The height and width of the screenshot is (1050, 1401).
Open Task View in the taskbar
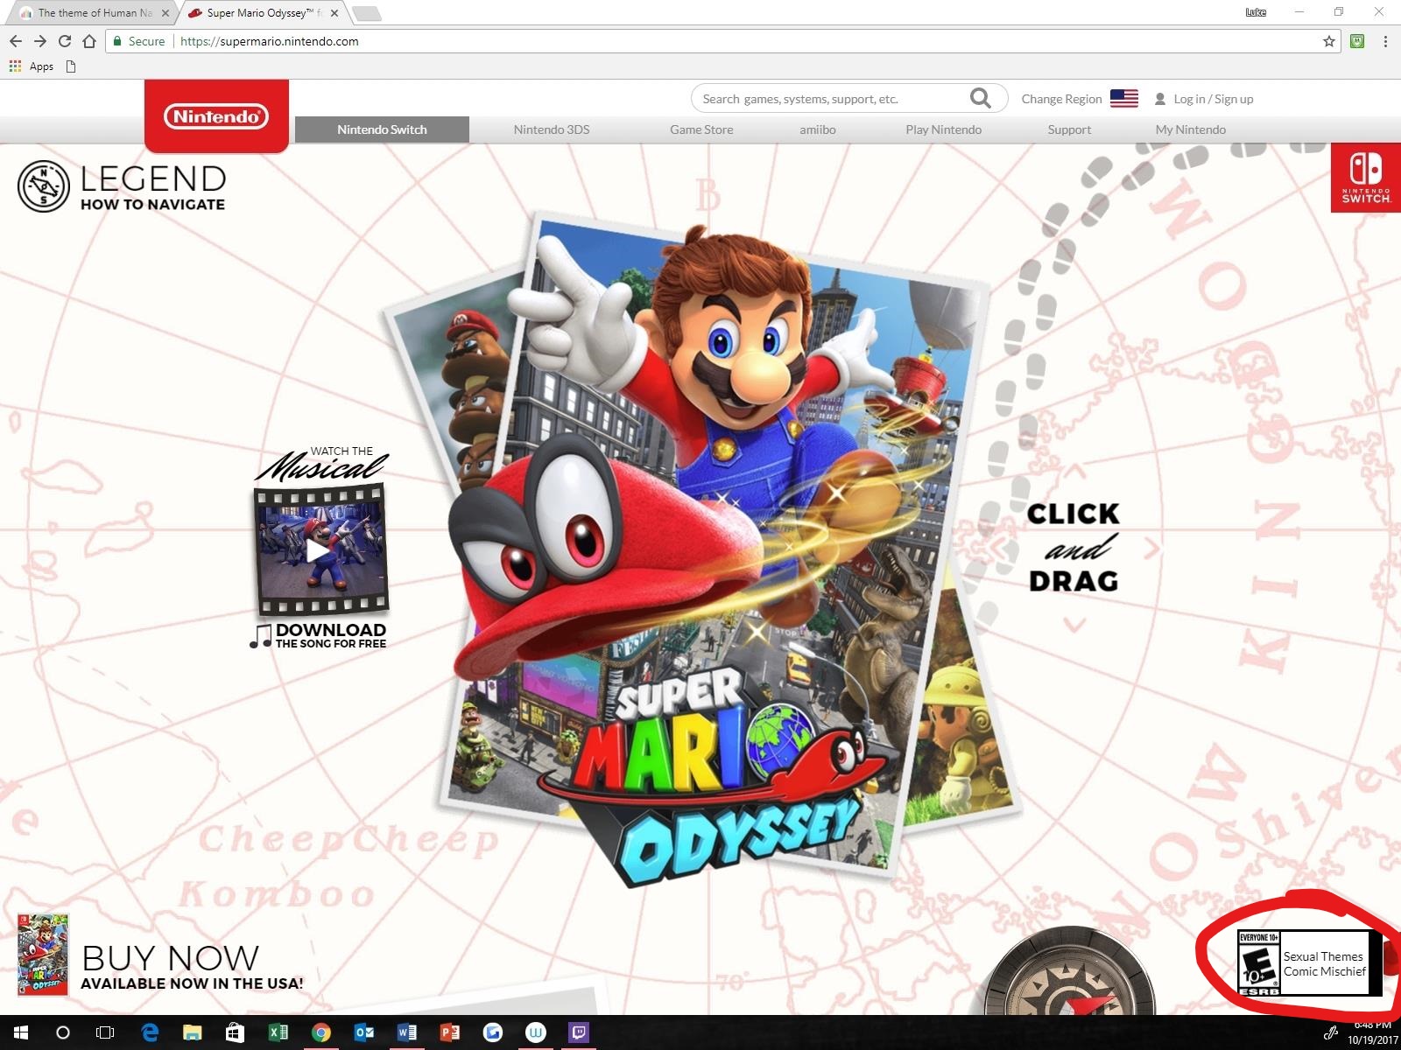tap(105, 1032)
